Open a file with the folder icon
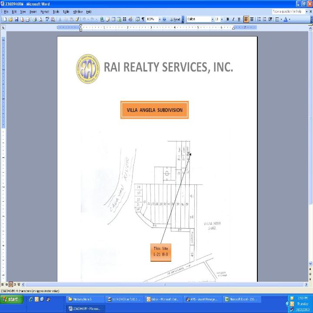The image size is (313, 313). click(x=10, y=20)
